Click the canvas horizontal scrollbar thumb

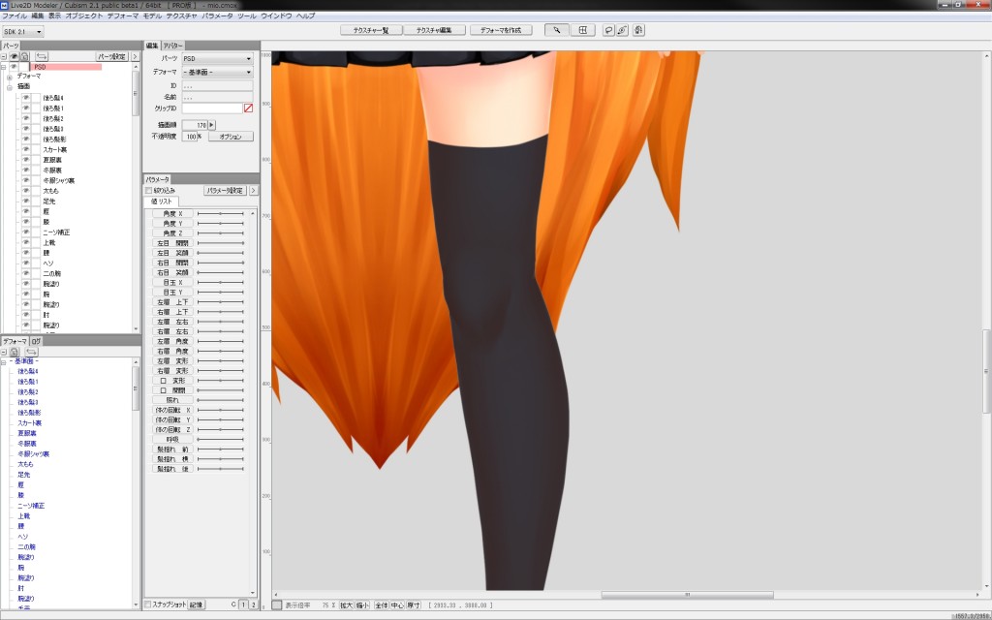687,595
